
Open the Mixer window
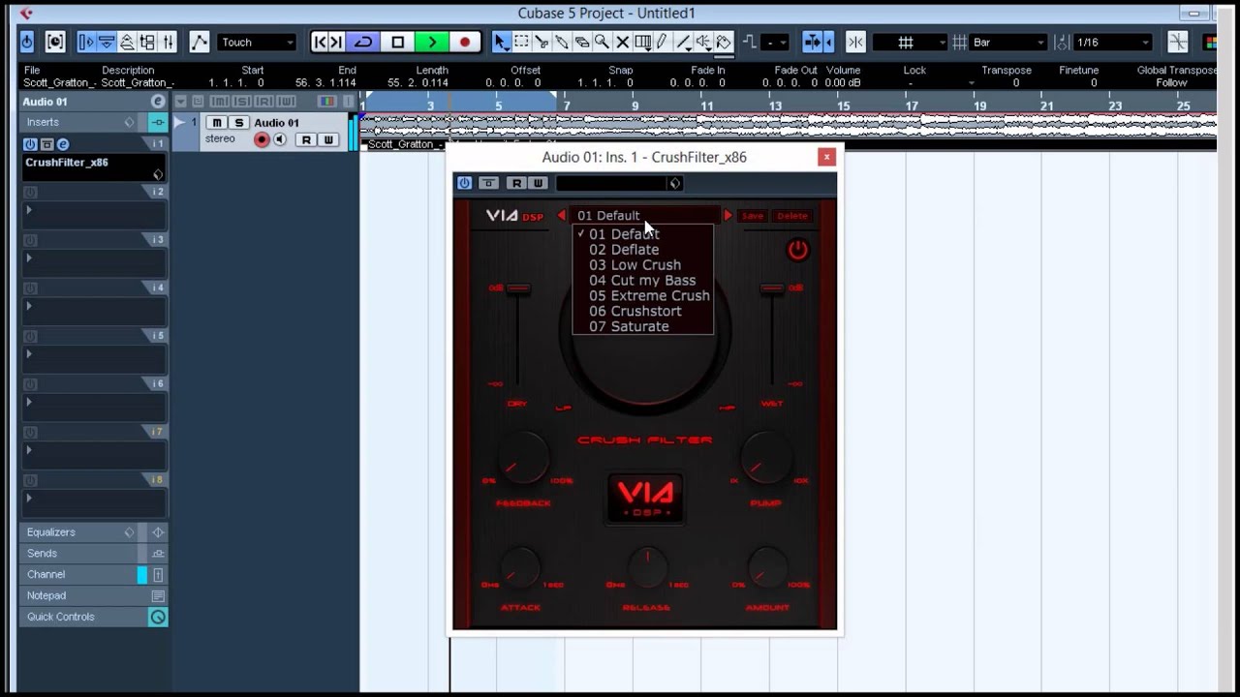pyautogui.click(x=168, y=43)
